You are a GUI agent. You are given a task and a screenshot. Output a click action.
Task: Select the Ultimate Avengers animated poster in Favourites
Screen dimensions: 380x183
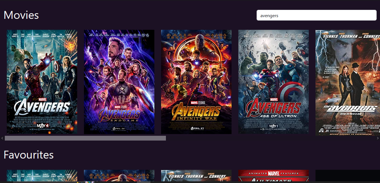tap(273, 176)
